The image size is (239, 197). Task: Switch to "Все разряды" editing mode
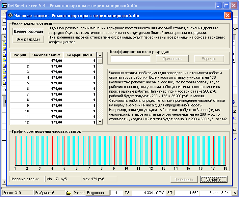pyautogui.click(x=28, y=40)
